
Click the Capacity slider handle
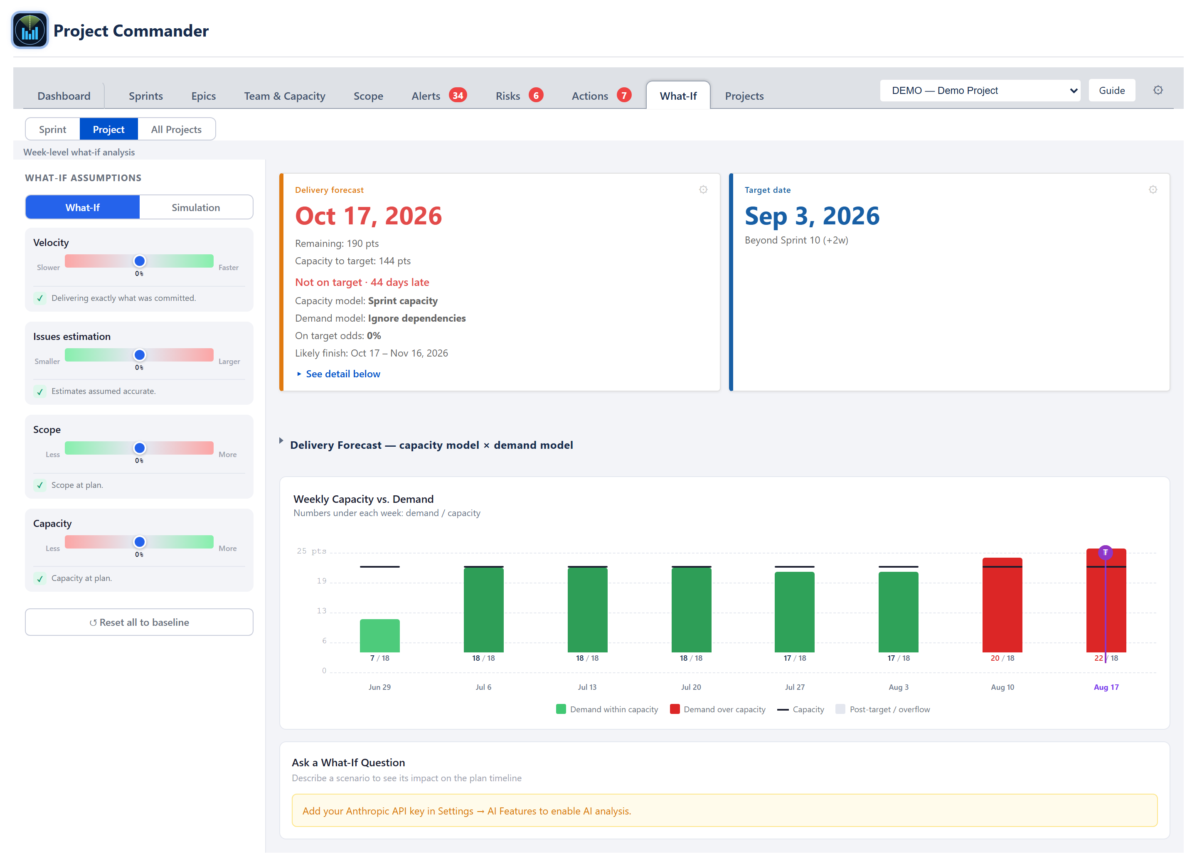pyautogui.click(x=139, y=542)
